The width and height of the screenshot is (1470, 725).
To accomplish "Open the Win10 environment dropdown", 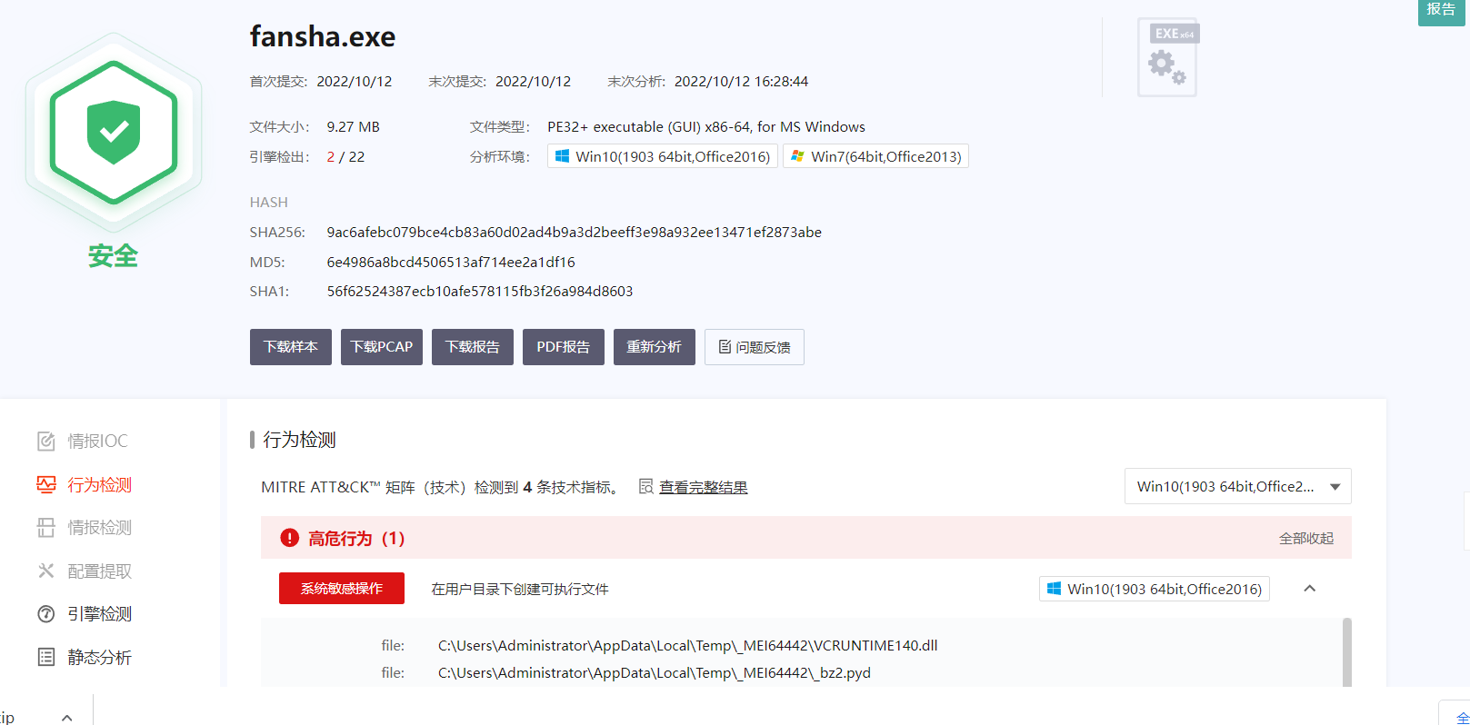I will click(1237, 486).
